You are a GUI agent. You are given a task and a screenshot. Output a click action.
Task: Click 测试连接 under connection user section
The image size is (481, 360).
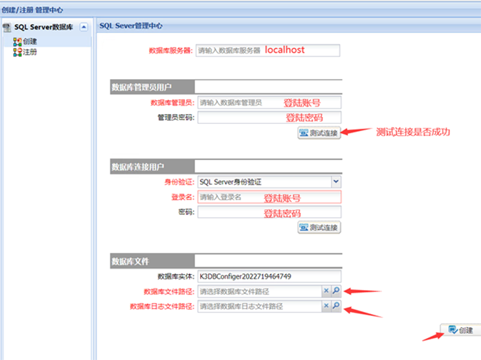coord(319,227)
